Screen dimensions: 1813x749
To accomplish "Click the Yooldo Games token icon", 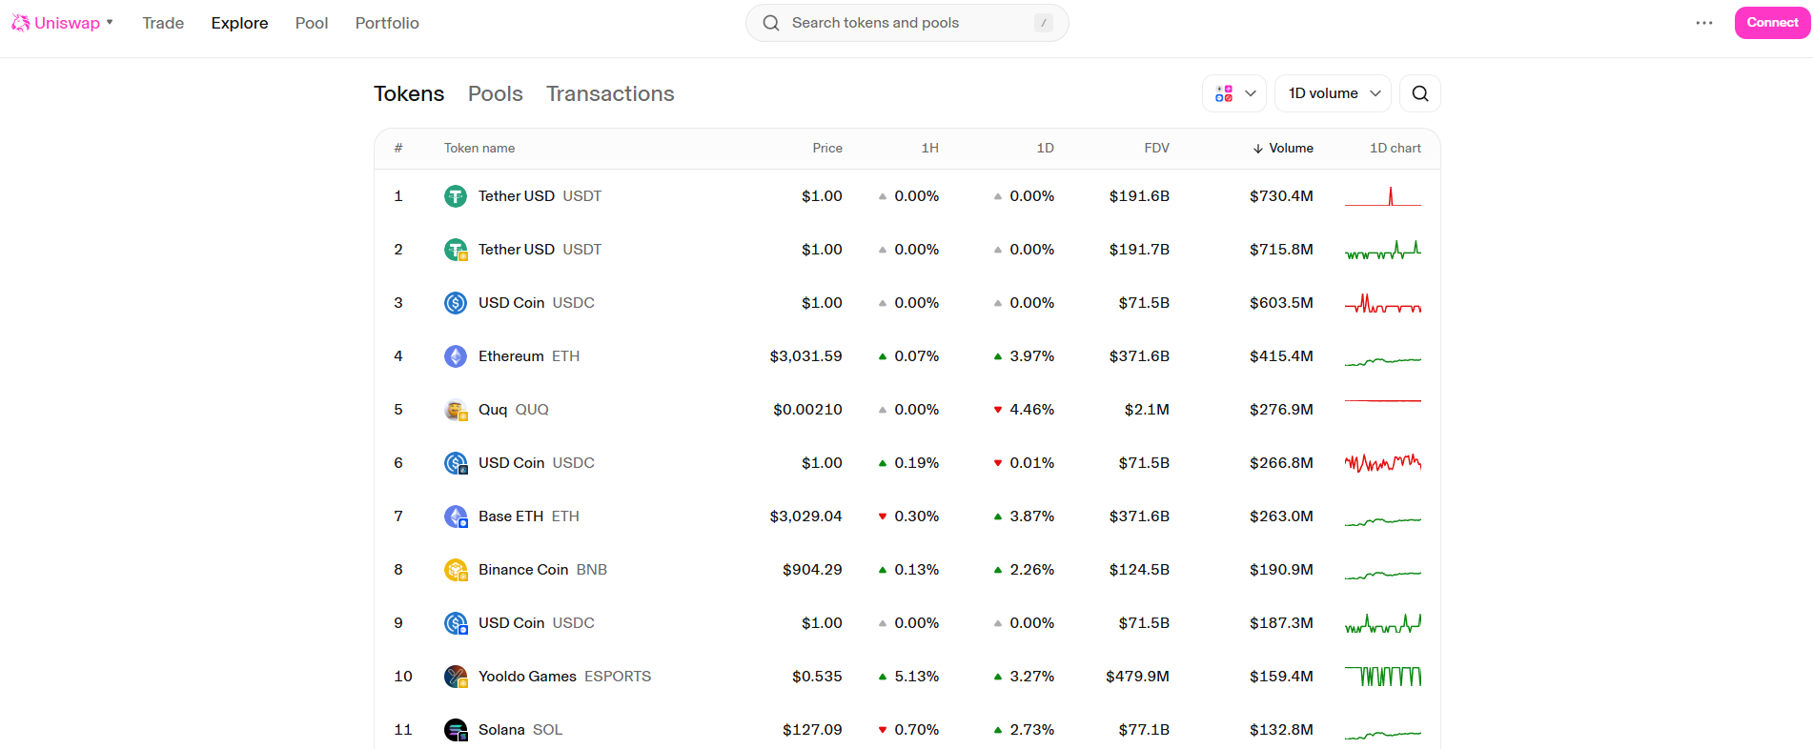I will coord(456,677).
